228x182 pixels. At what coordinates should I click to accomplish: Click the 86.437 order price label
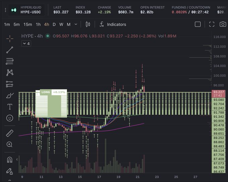pos(219,172)
